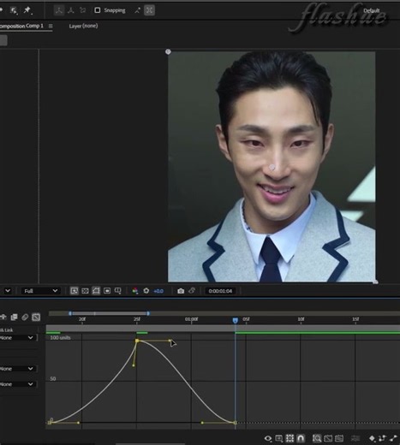
Task: Click fit selection to view icon
Action: [x=328, y=438]
